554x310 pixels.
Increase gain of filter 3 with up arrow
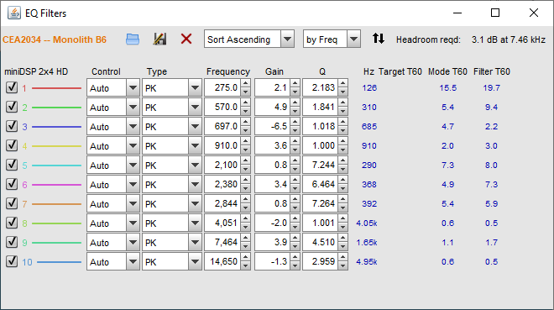click(x=295, y=122)
